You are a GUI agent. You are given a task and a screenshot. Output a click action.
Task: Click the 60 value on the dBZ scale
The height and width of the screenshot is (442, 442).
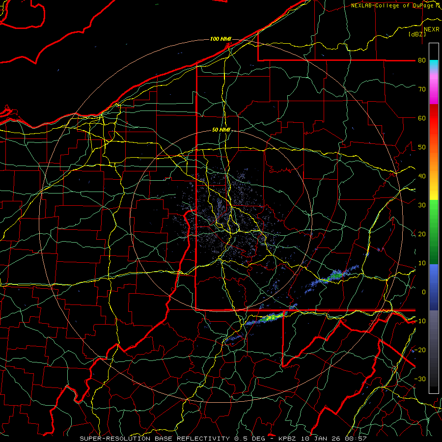(x=422, y=118)
